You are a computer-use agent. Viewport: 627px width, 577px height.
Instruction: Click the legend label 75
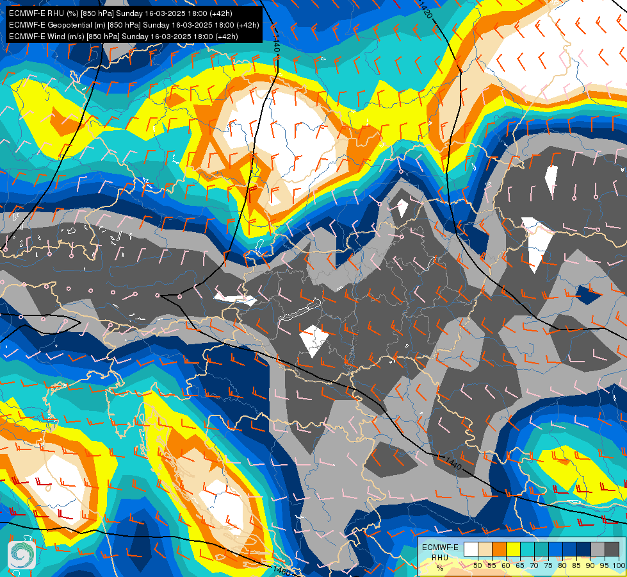click(x=549, y=565)
